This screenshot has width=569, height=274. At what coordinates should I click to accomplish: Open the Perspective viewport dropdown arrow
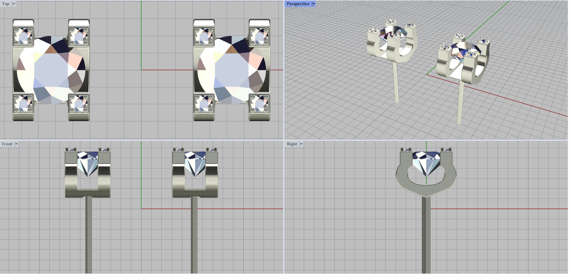pos(314,4)
